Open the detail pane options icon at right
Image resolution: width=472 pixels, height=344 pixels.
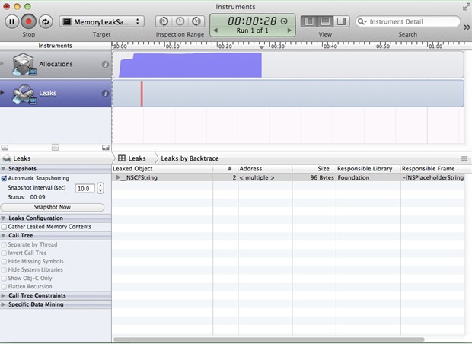464,158
